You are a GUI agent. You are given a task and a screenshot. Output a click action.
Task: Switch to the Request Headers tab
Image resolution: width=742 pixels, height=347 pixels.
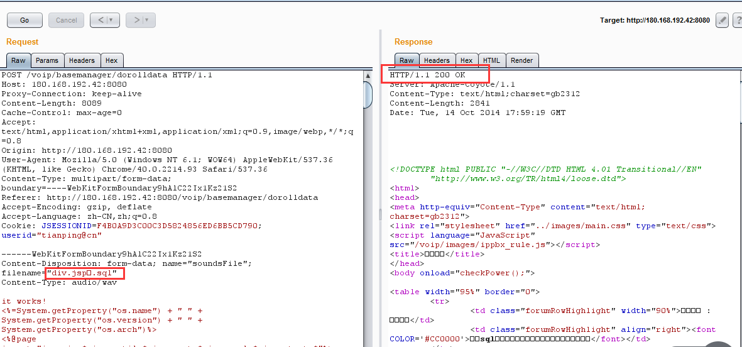click(82, 60)
